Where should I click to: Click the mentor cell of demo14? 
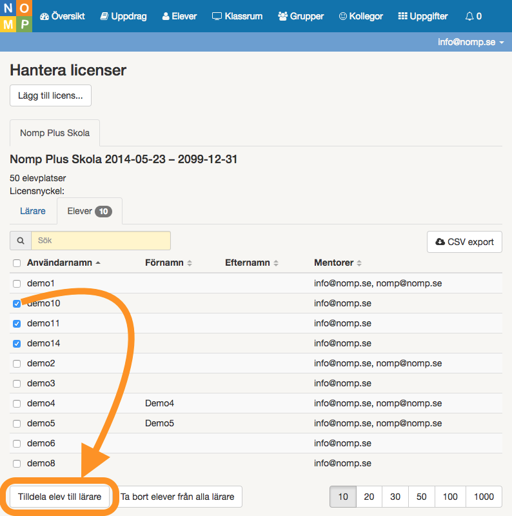342,344
